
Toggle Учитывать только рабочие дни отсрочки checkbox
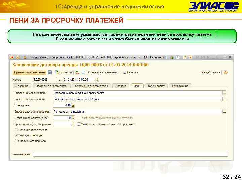tap(79, 118)
